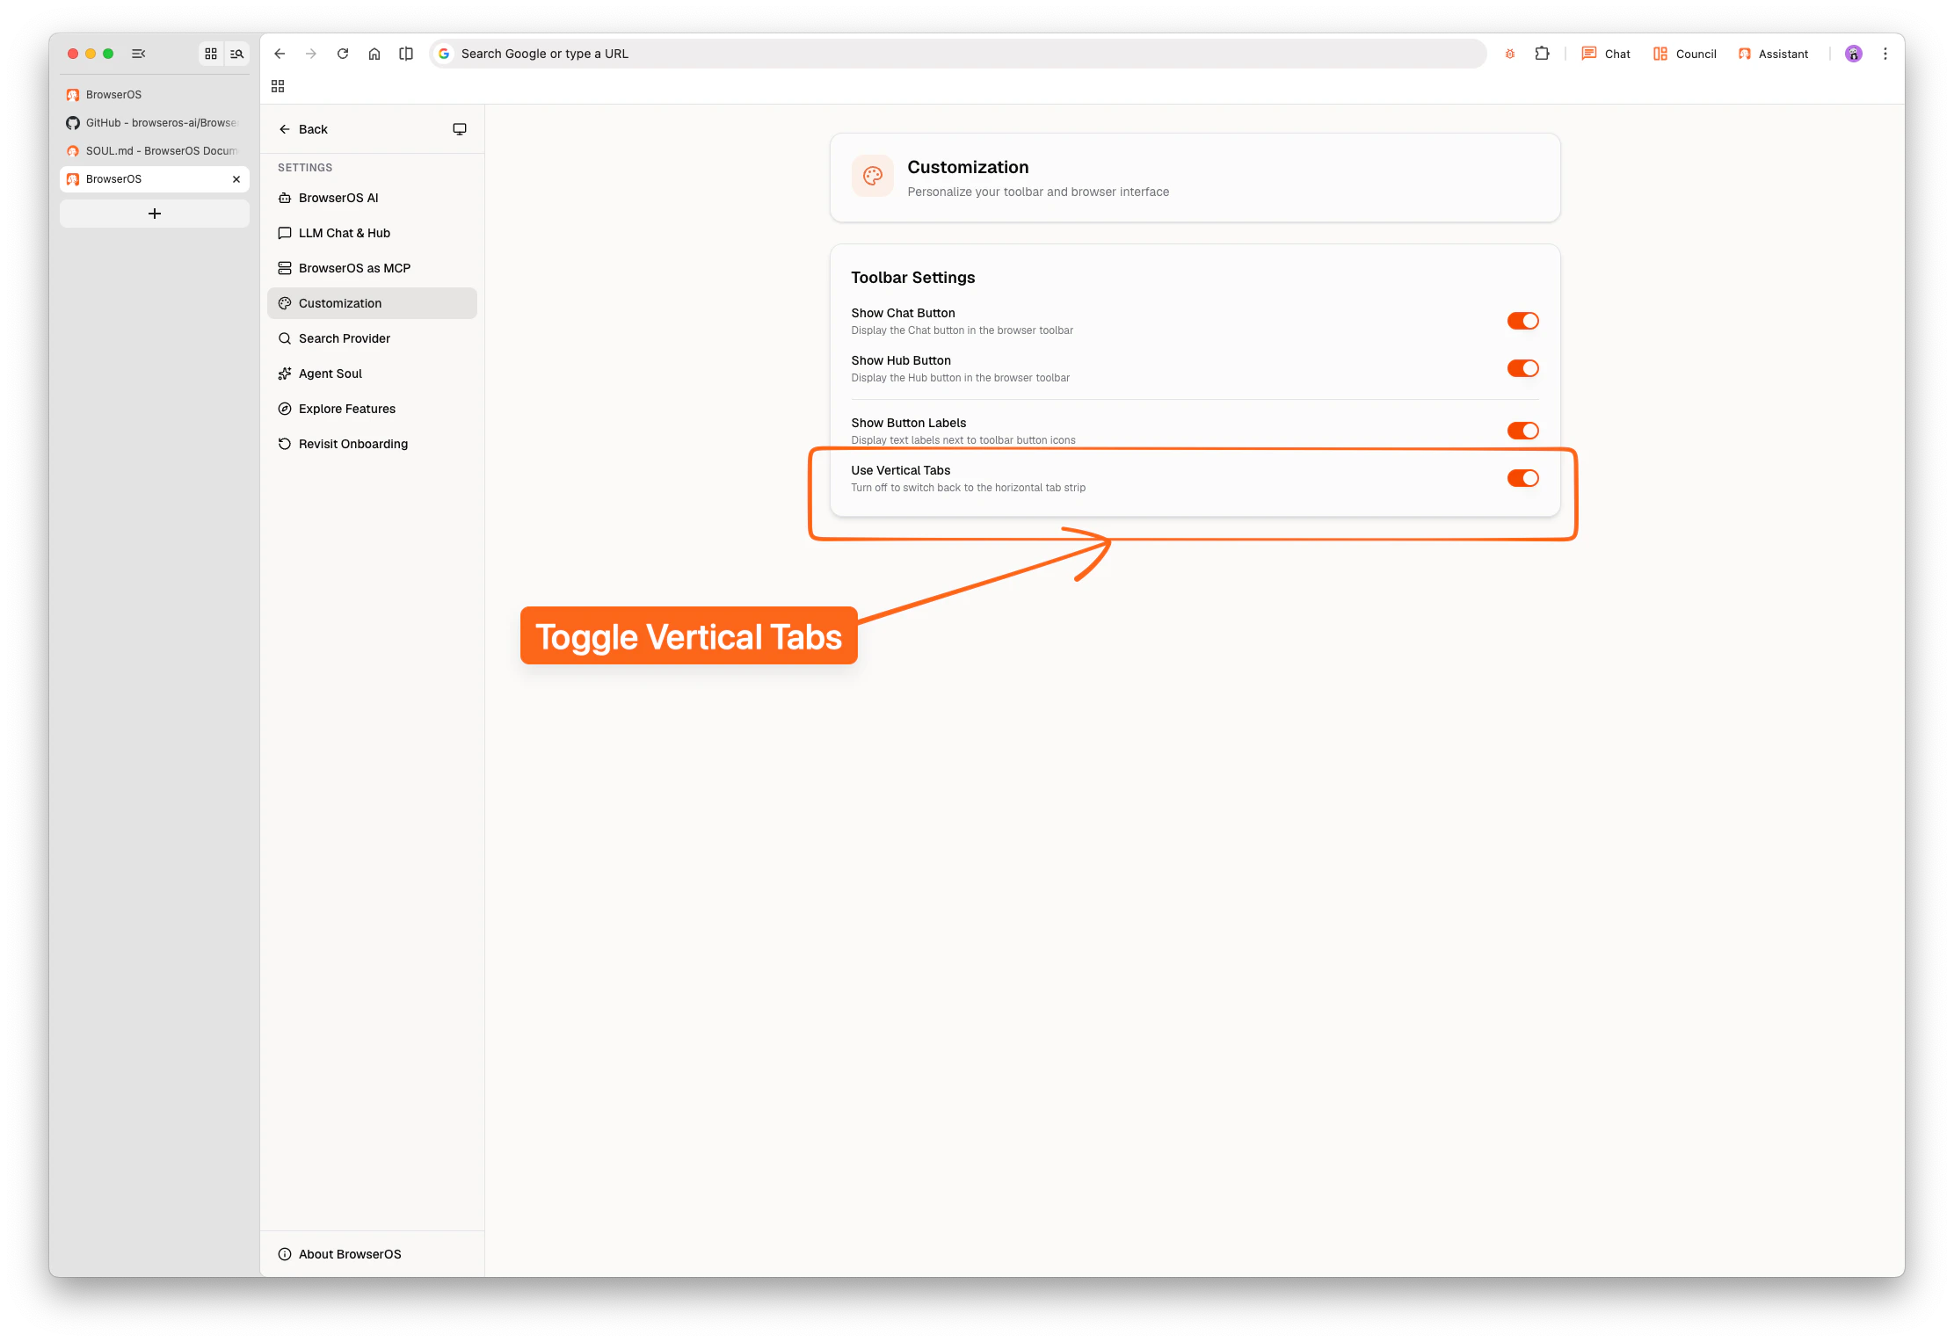This screenshot has height=1342, width=1954.
Task: Open the browser options three-dot menu
Action: 1885,54
